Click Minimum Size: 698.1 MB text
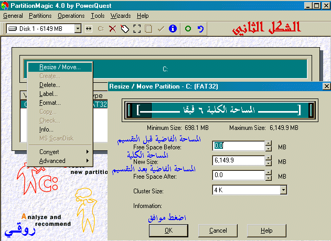 click(x=178, y=128)
